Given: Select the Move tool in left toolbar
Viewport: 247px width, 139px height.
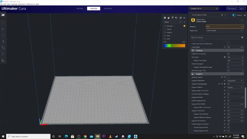Looking at the screenshot, I should pyautogui.click(x=3, y=22).
